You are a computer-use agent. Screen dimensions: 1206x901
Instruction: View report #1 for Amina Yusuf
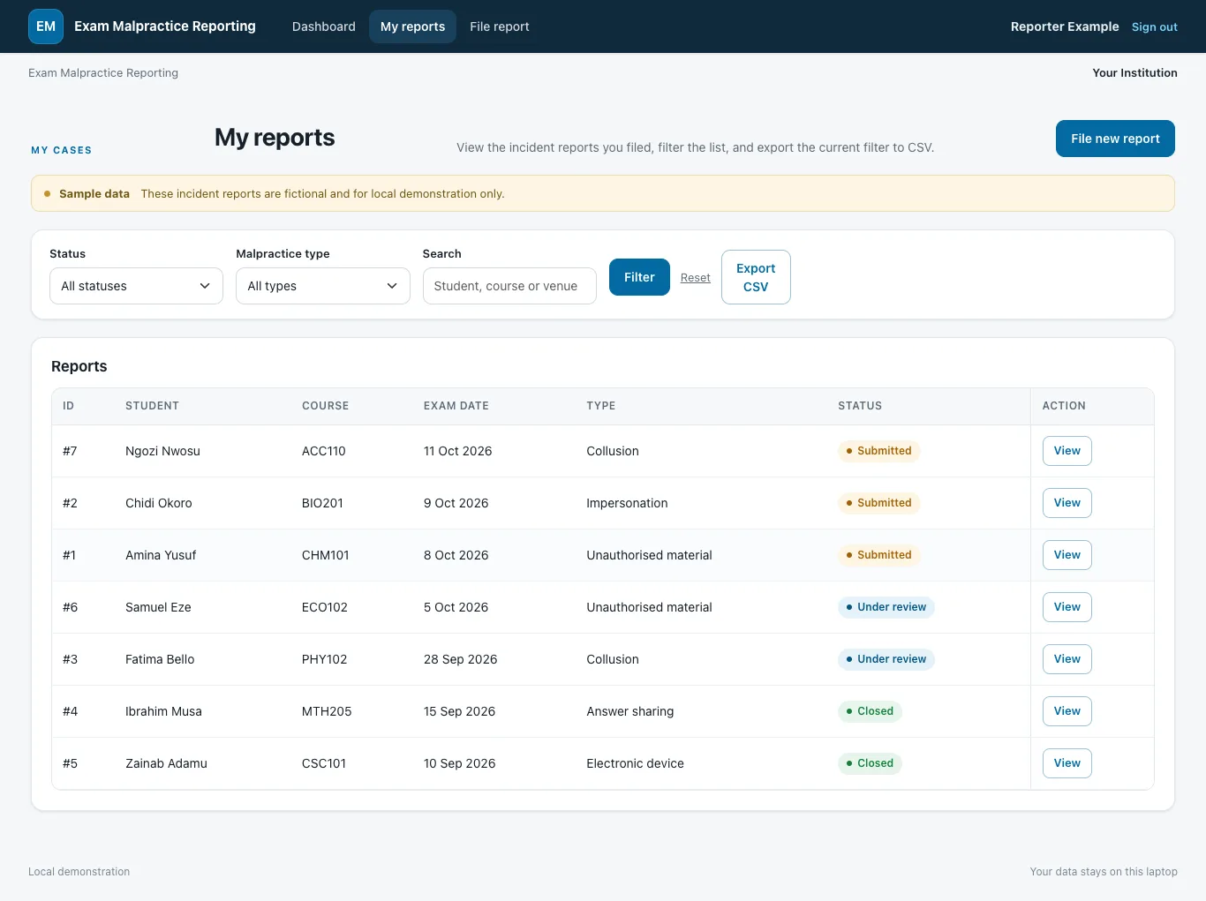[x=1067, y=555]
